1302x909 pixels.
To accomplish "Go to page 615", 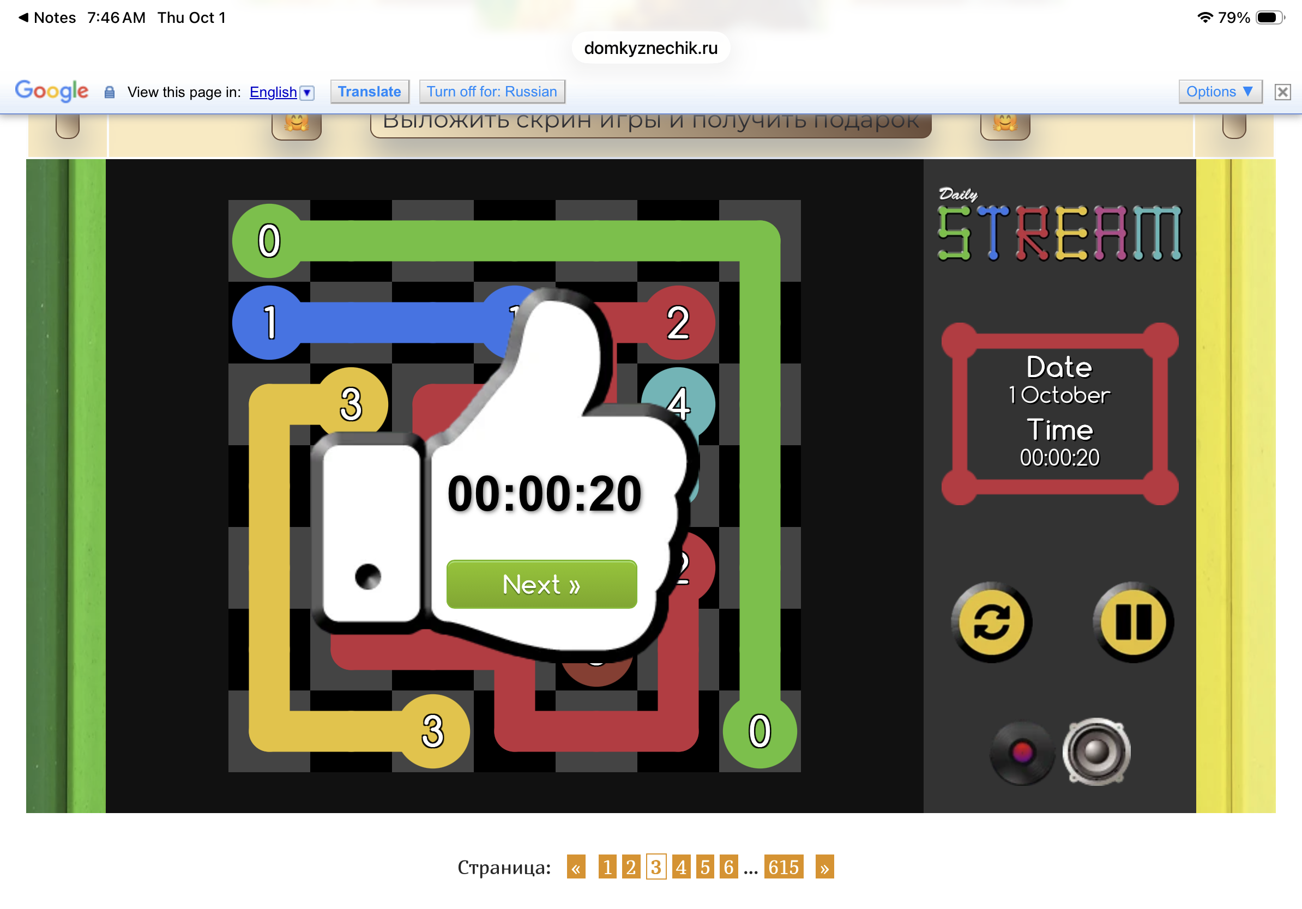I will point(783,866).
